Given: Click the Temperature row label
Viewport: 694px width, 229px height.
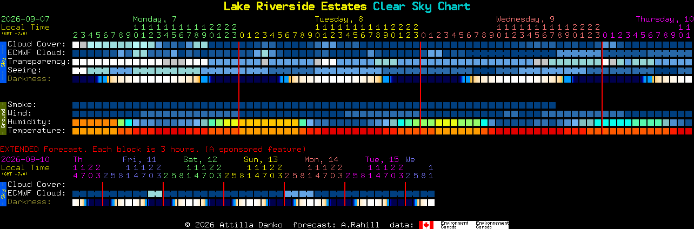Looking at the screenshot, I should click(37, 131).
